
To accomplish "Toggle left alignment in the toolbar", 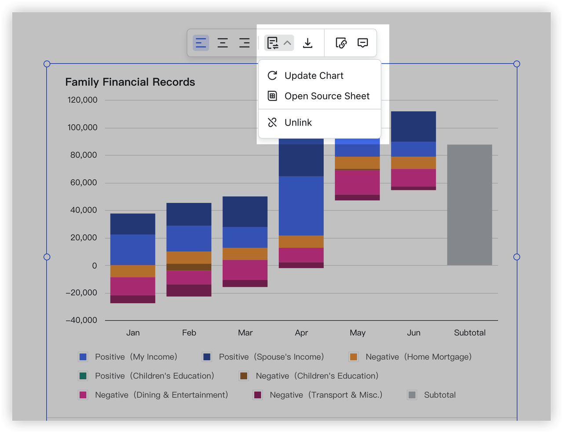I will coord(201,43).
